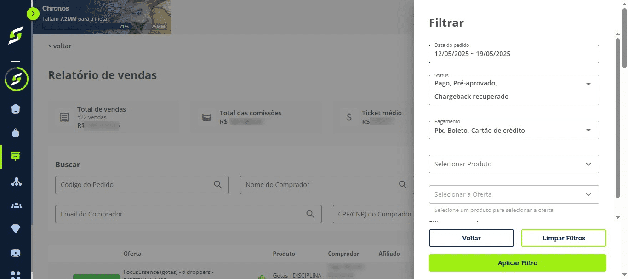Image resolution: width=628 pixels, height=279 pixels.
Task: Focus the Nome do Comprador search field
Action: pos(327,184)
